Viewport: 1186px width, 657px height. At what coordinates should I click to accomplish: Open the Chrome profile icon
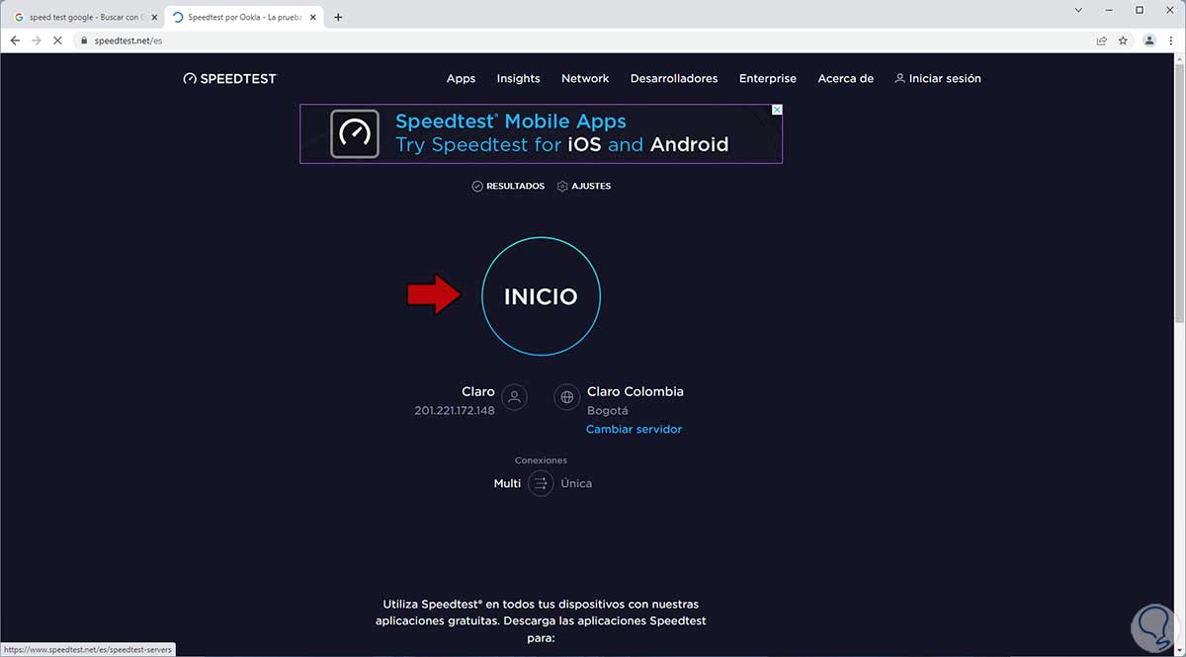pos(1149,41)
